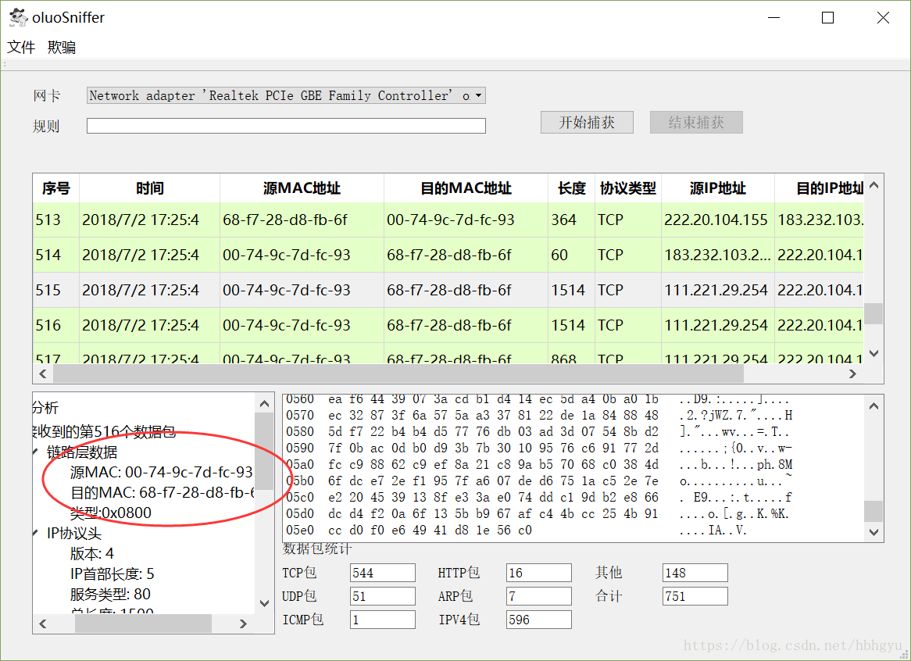Image resolution: width=911 pixels, height=661 pixels.
Task: Click analysis tree scroll down arrow
Action: (x=264, y=603)
